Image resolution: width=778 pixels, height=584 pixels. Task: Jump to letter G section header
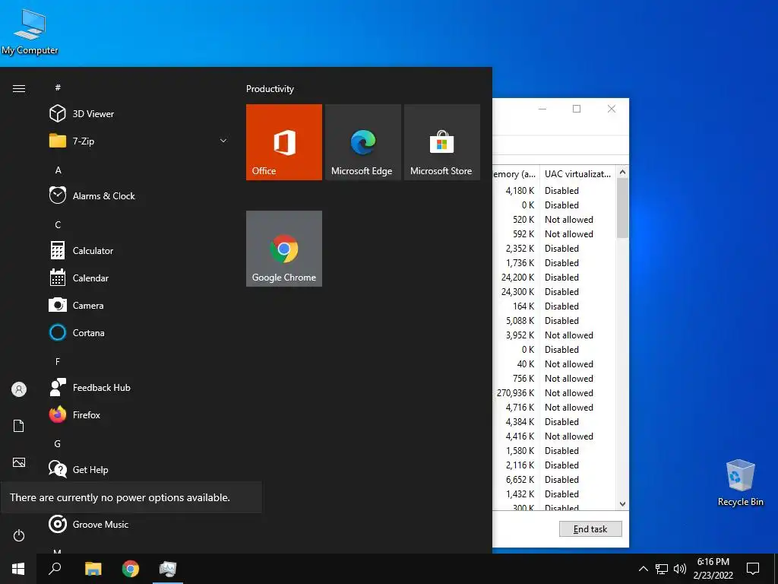58,444
